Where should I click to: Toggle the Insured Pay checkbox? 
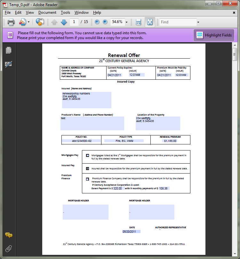click(x=87, y=168)
